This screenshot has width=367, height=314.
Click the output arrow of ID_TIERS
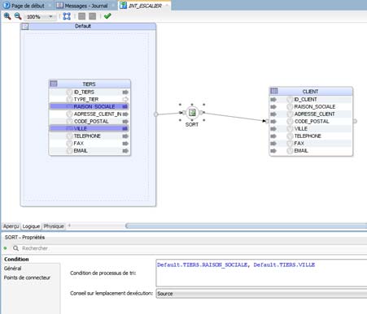pyautogui.click(x=125, y=92)
